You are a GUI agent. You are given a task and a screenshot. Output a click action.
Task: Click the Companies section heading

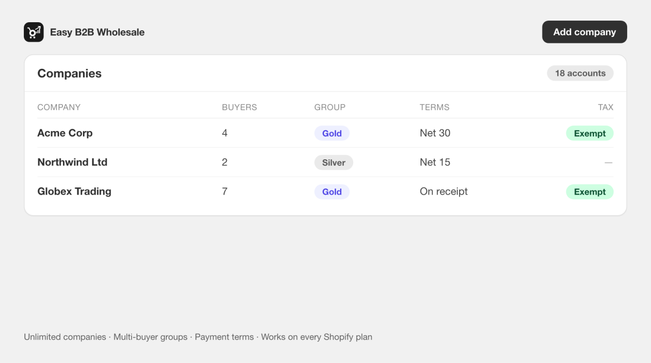tap(69, 73)
